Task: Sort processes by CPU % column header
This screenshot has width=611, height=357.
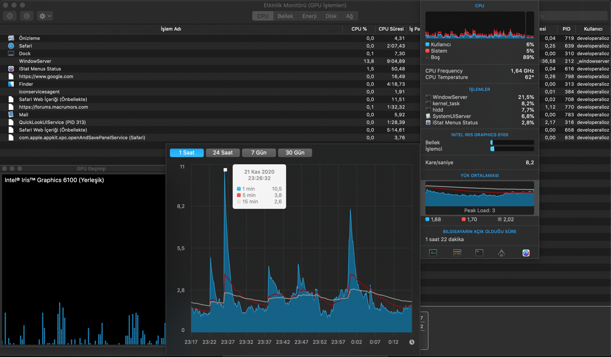Action: click(359, 29)
